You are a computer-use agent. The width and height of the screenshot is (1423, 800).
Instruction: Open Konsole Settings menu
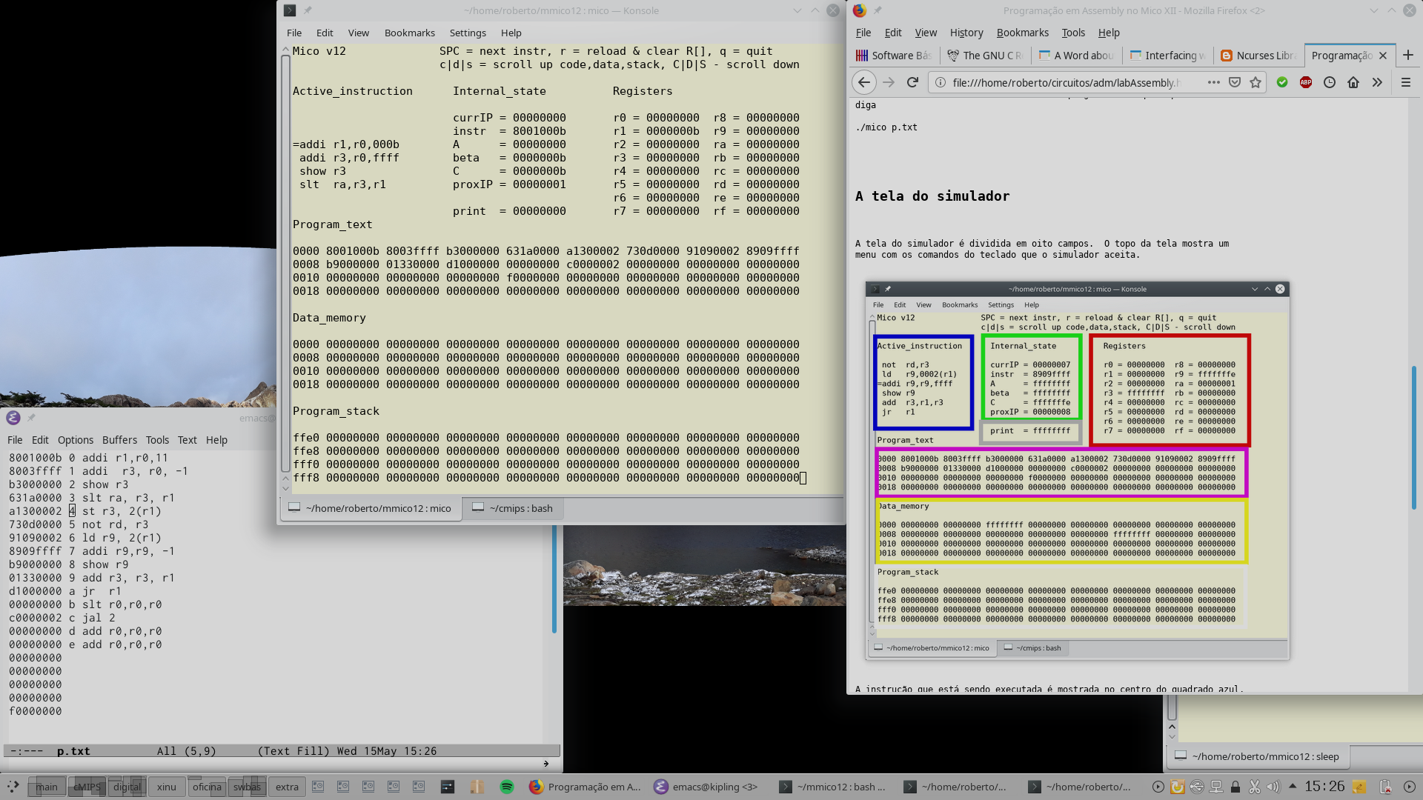pyautogui.click(x=468, y=33)
